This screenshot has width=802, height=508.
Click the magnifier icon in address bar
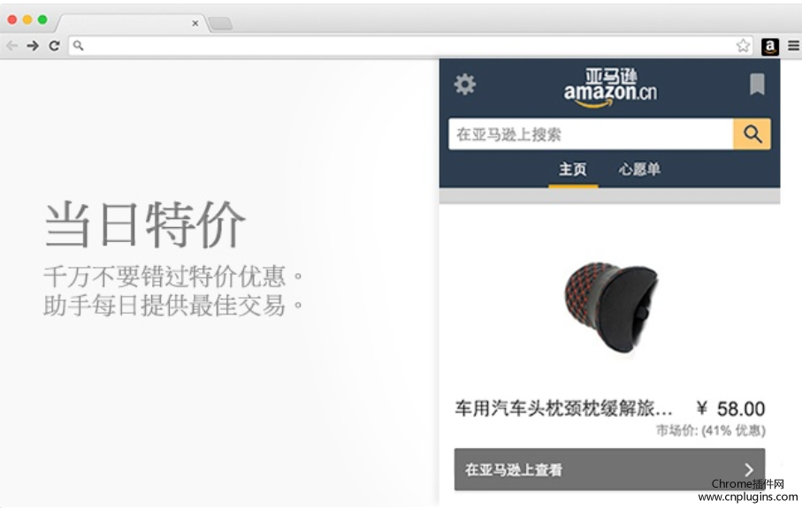(x=79, y=45)
